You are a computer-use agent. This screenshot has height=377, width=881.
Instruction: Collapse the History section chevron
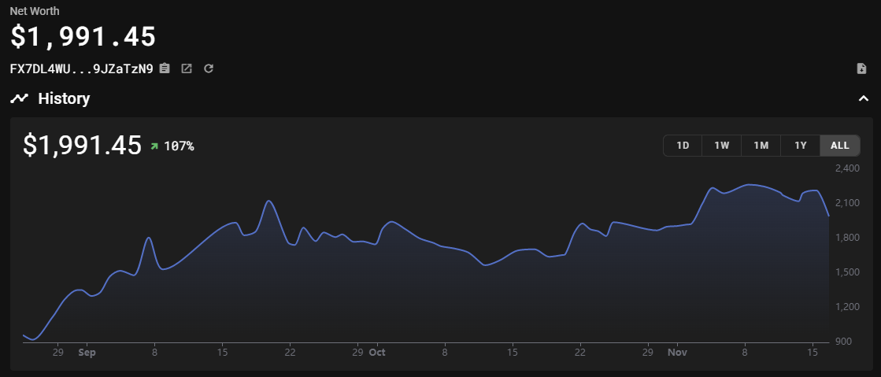point(862,98)
